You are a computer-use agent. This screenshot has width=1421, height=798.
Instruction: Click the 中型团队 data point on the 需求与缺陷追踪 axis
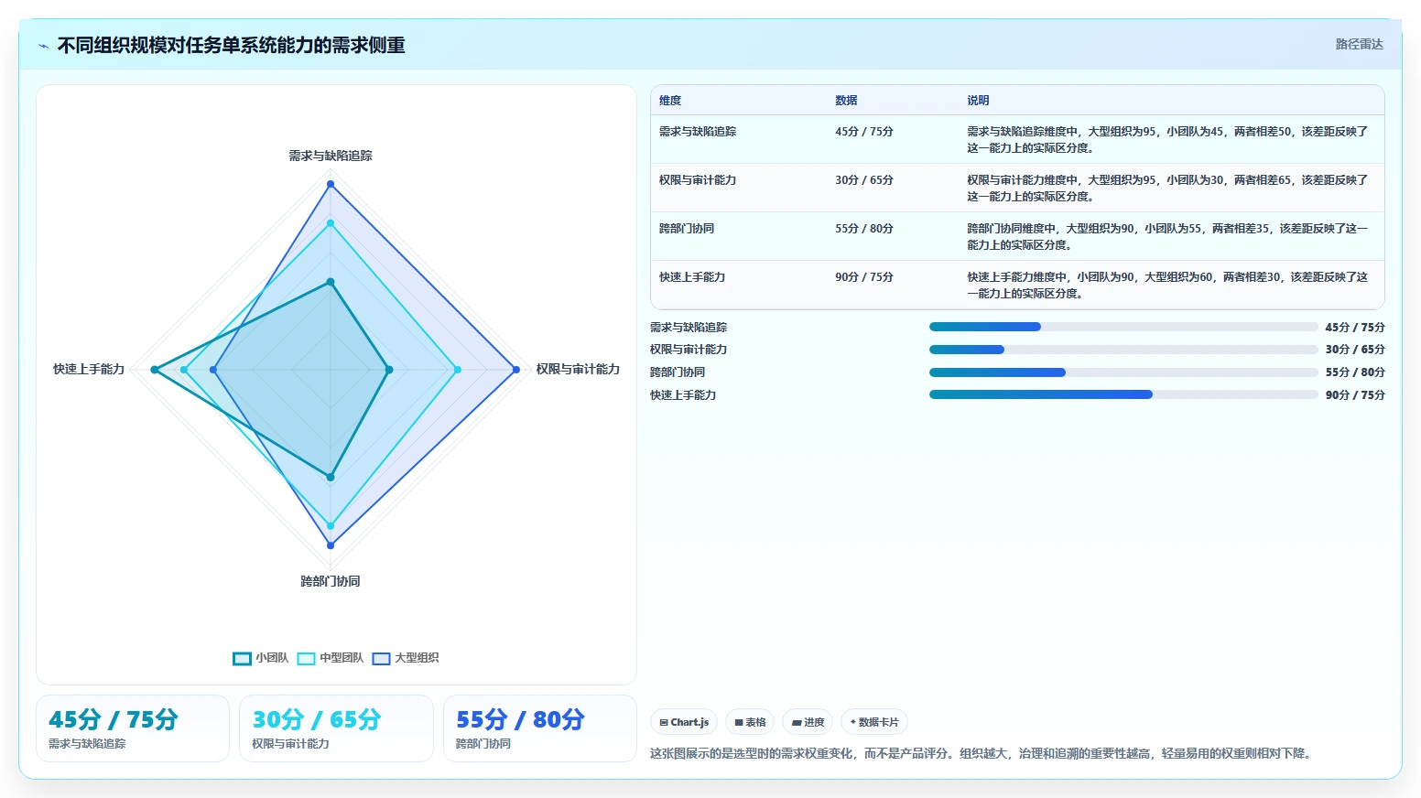tap(331, 223)
